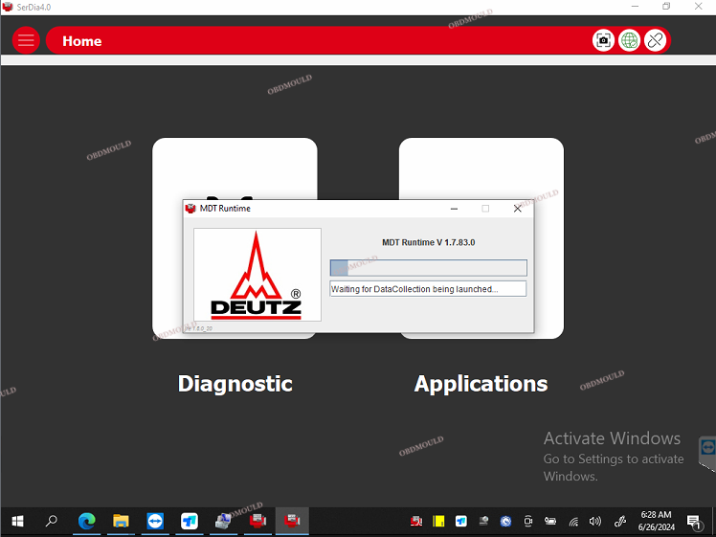The height and width of the screenshot is (537, 716).
Task: Click the disconnected link icon
Action: click(x=655, y=40)
